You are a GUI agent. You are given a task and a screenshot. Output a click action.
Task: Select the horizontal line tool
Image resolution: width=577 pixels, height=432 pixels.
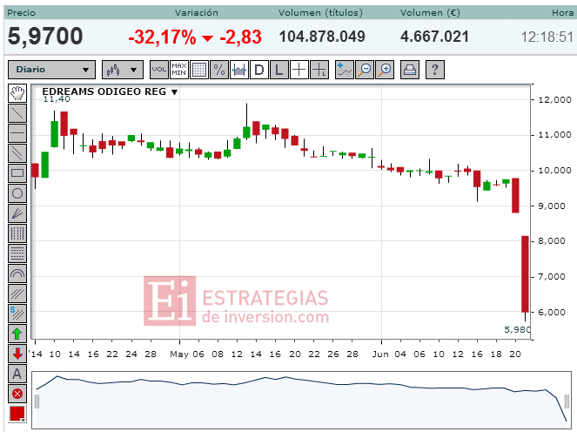coord(17,133)
